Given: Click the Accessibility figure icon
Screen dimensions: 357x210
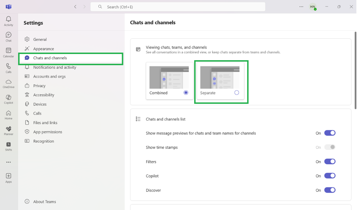Looking at the screenshot, I should pos(27,95).
